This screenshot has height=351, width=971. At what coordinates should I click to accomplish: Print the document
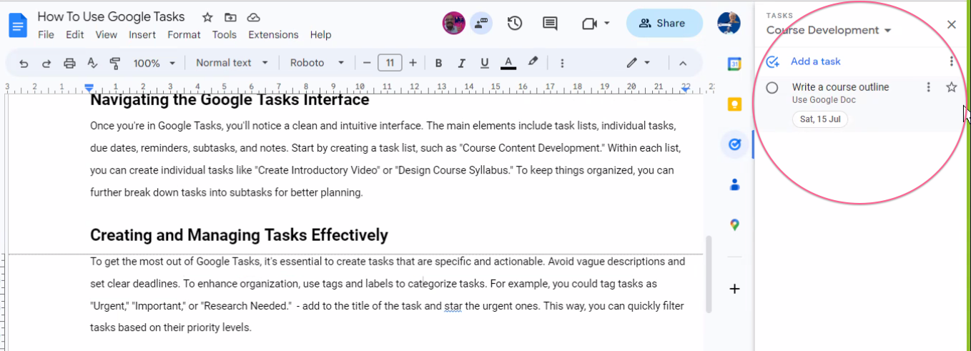pyautogui.click(x=69, y=64)
